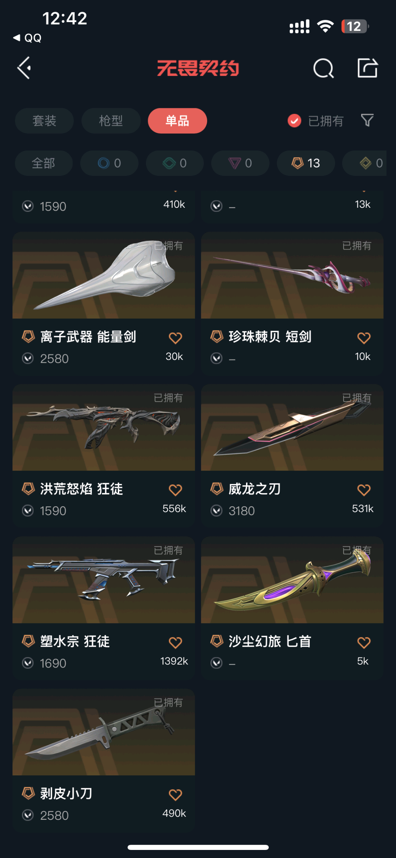Select the blue circle tier filter
The height and width of the screenshot is (858, 396).
coord(109,163)
